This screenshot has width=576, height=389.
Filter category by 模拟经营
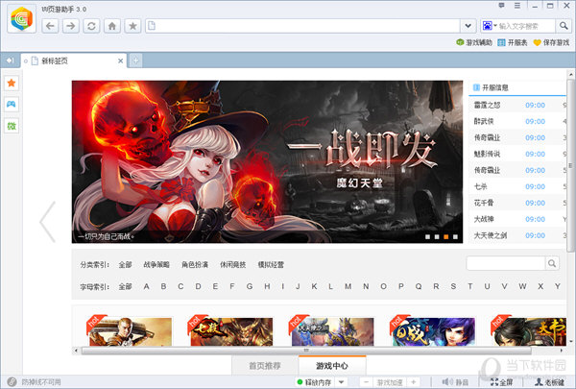(x=271, y=265)
